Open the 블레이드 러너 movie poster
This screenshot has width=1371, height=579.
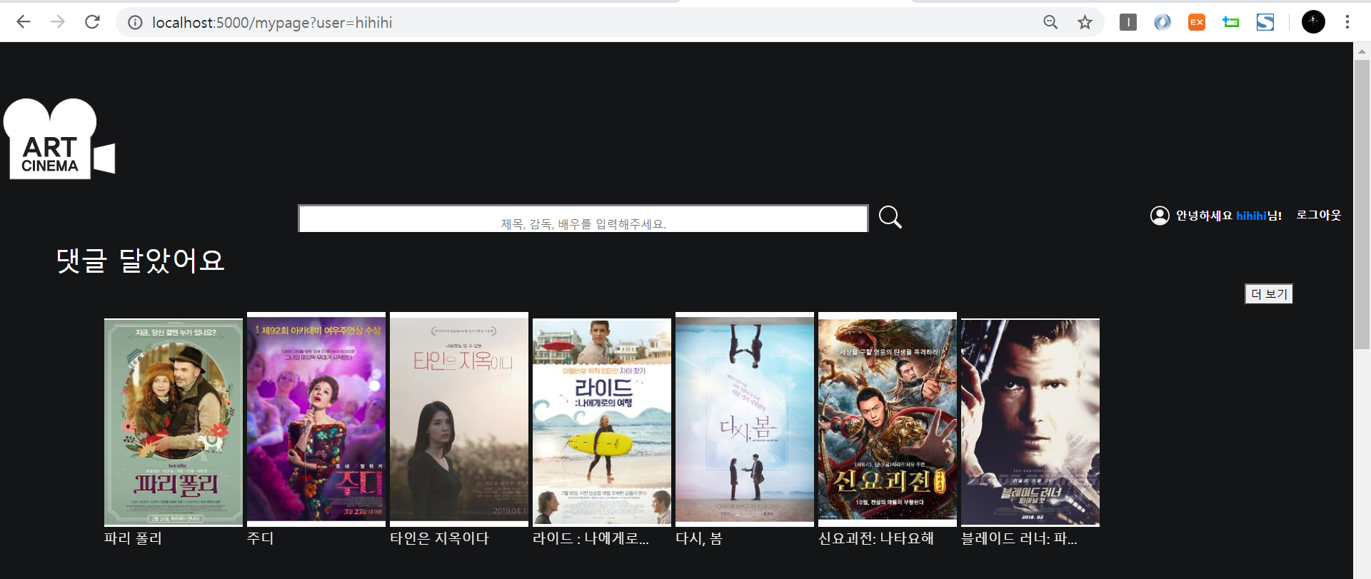[x=1030, y=423]
